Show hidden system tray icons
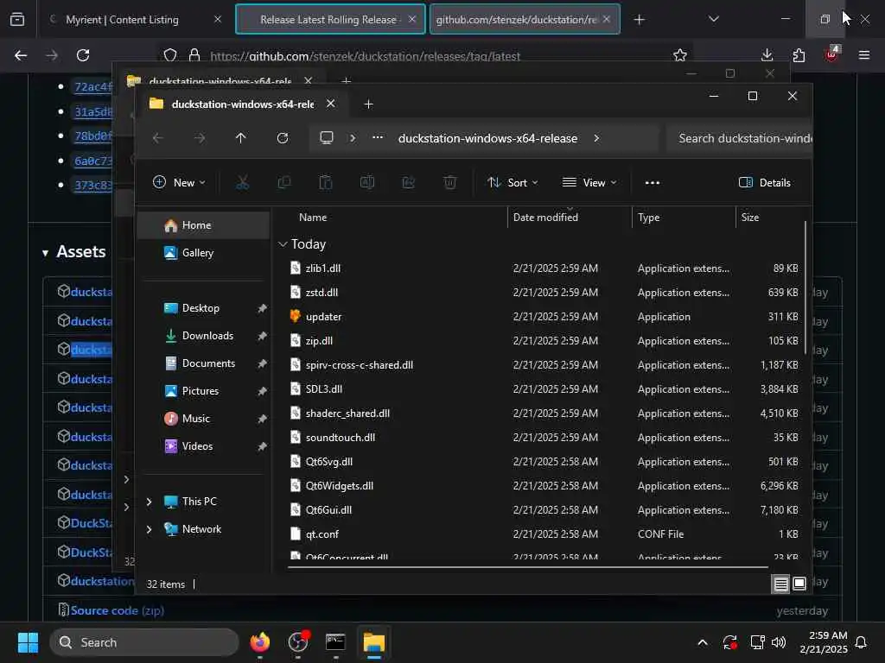The height and width of the screenshot is (663, 885). pos(702,642)
